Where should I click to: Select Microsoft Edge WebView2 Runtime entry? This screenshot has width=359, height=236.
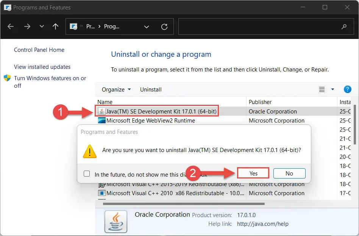(x=151, y=121)
